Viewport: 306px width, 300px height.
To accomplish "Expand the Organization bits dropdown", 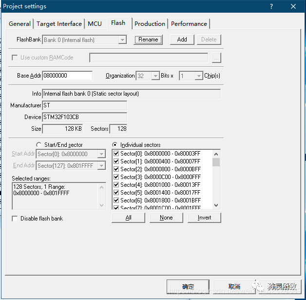I will coord(155,76).
